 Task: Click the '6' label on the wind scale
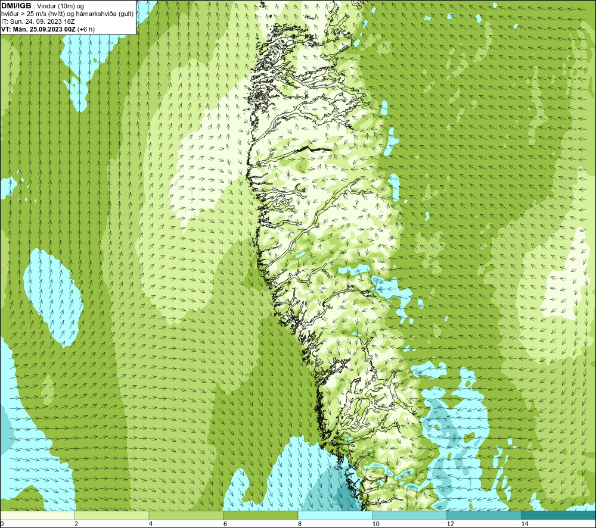(225, 524)
